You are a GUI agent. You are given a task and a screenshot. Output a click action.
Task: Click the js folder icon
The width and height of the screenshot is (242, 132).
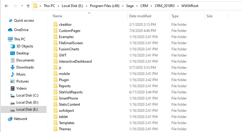[55, 68]
